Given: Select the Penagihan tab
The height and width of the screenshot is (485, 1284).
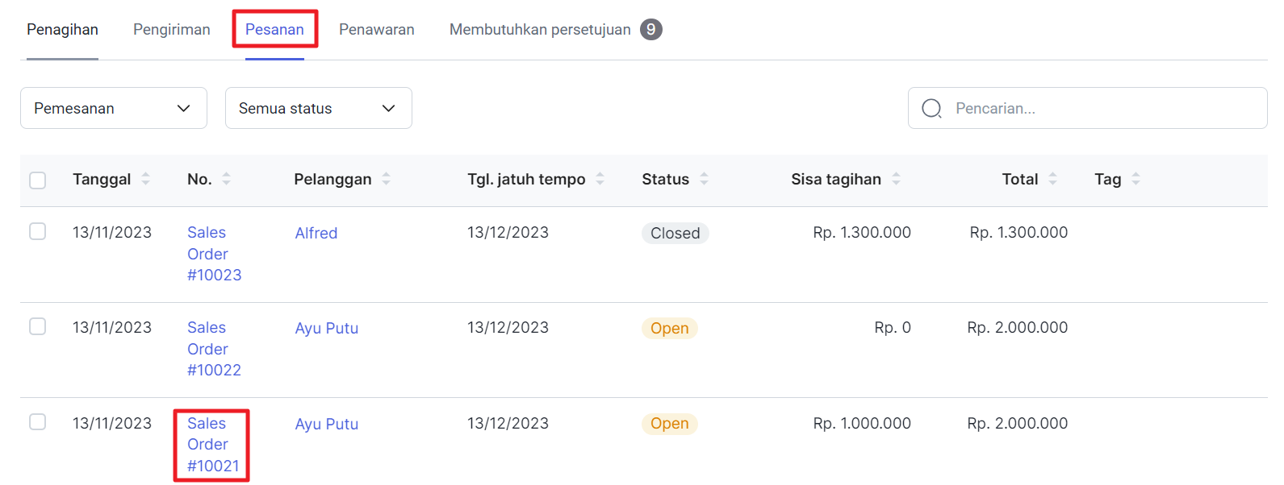Looking at the screenshot, I should [x=62, y=30].
